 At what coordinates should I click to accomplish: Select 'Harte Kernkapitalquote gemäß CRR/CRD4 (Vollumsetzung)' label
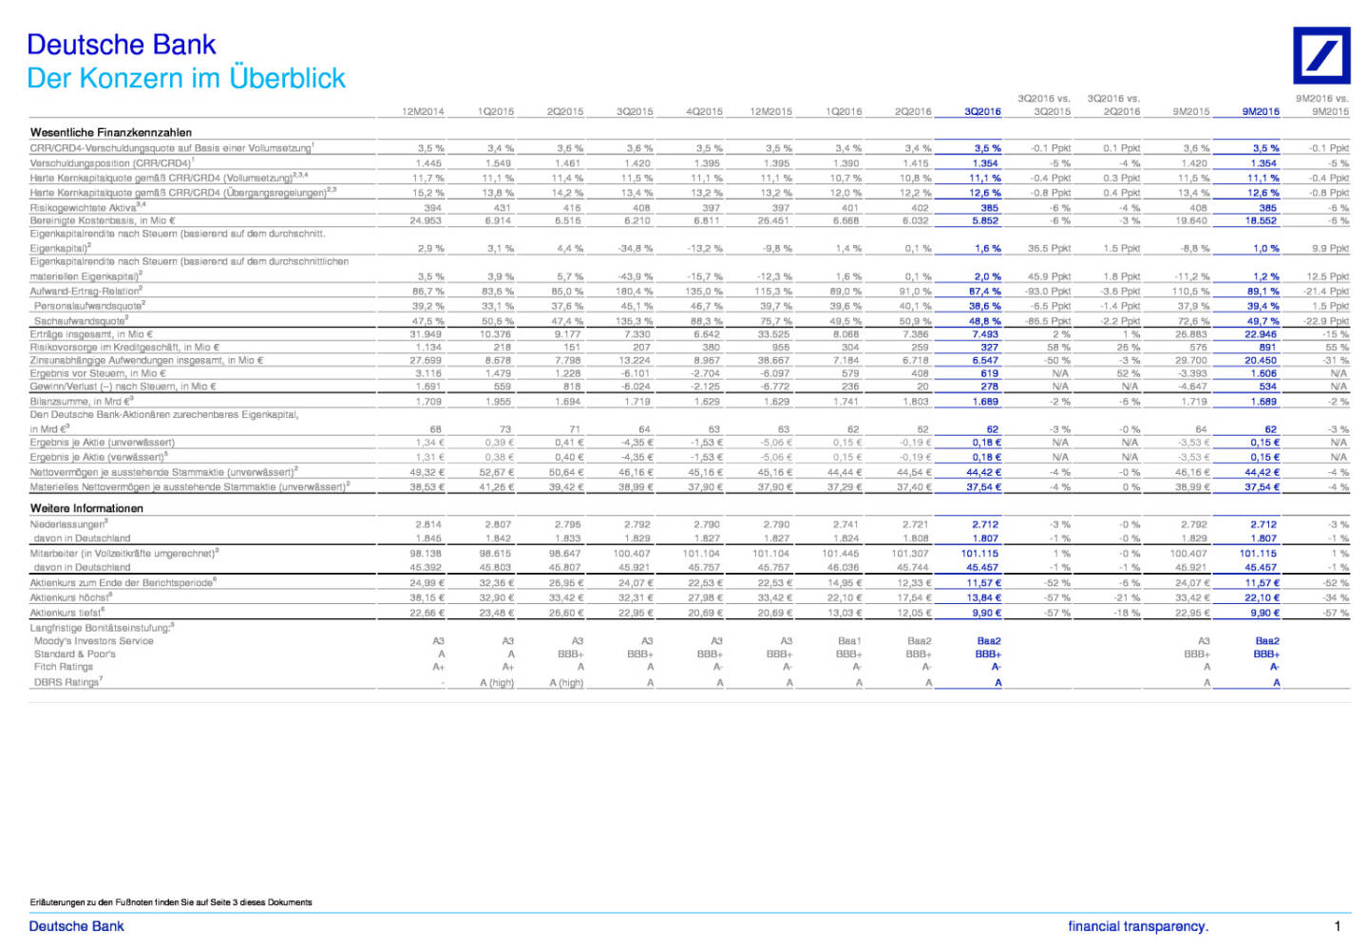click(x=169, y=178)
